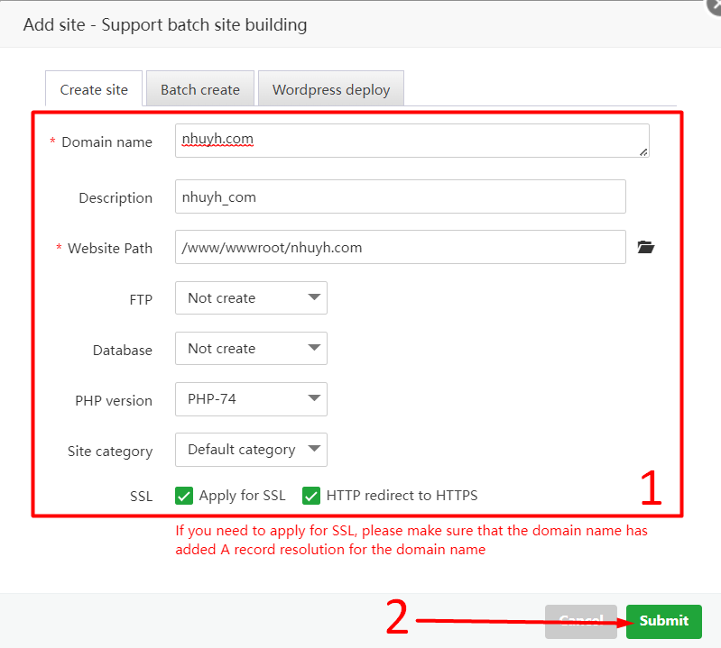The image size is (721, 648).
Task: Click the Cancel button
Action: (581, 621)
